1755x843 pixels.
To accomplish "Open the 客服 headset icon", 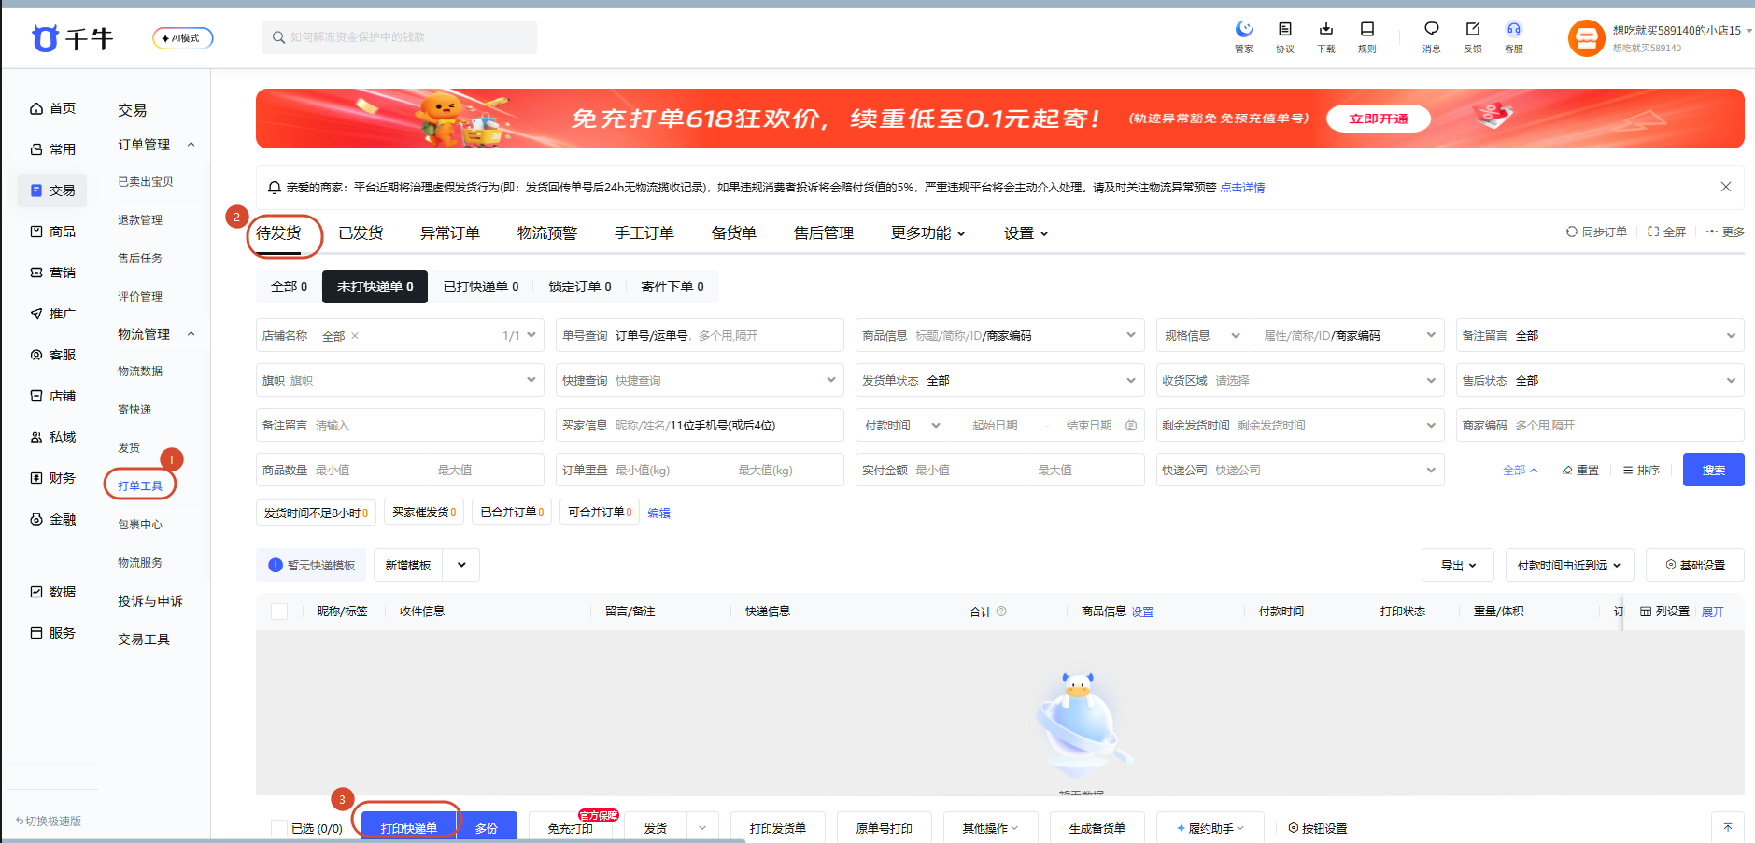I will point(1513,29).
